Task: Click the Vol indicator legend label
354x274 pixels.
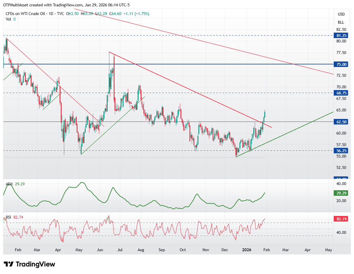Action: [x=9, y=19]
